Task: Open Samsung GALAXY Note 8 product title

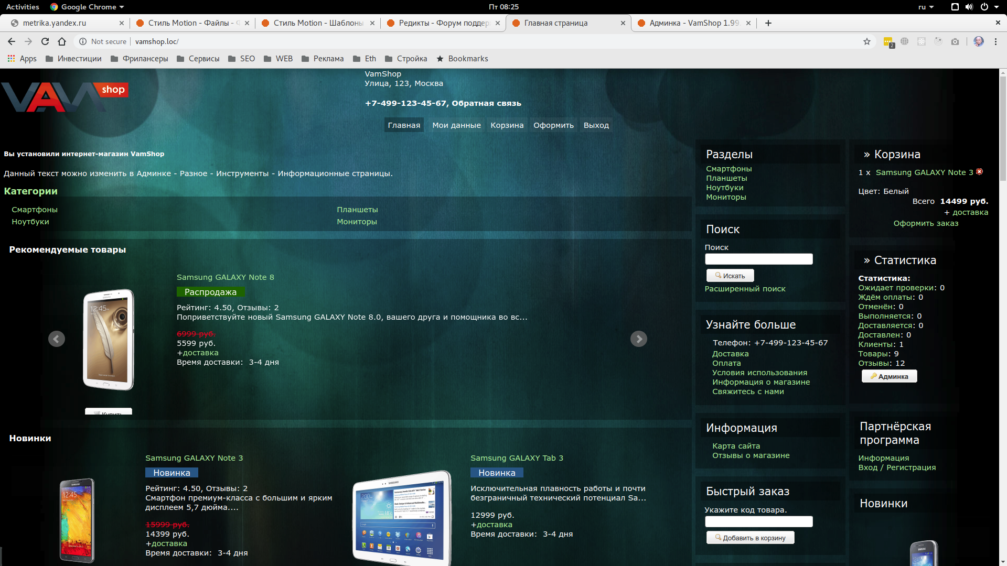Action: click(225, 277)
